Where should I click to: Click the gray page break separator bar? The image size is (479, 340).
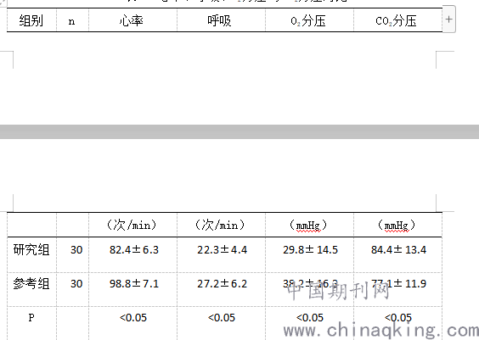tap(239, 131)
